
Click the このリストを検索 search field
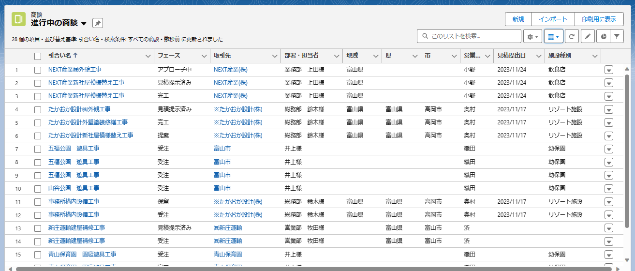[x=469, y=36]
